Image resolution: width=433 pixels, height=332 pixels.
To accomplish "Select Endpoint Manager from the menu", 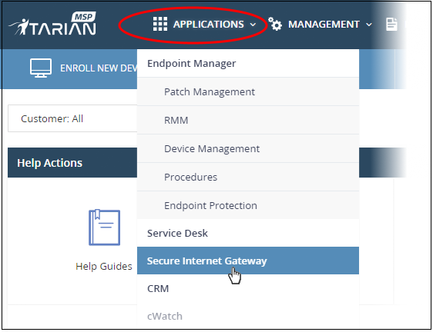I will coord(248,63).
